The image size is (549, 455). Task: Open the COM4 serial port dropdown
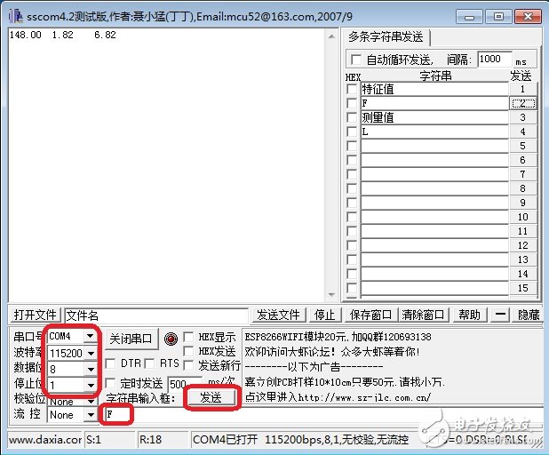coord(90,337)
